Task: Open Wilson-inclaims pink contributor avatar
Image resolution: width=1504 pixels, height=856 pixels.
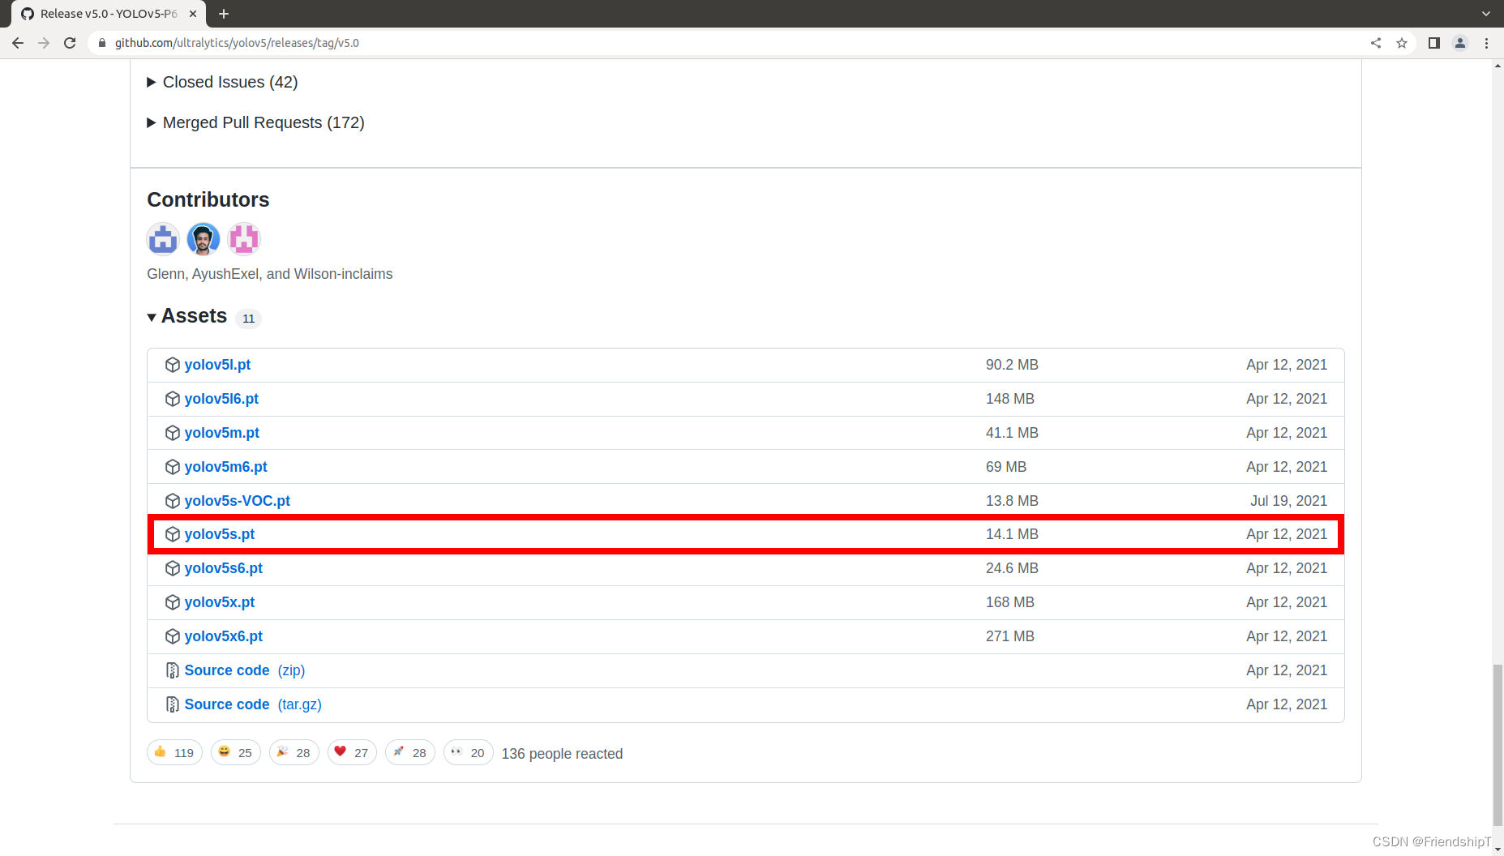Action: pos(244,239)
